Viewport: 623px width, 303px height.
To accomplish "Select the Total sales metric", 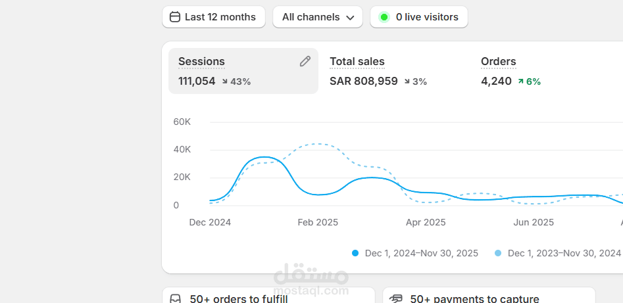I will coord(357,62).
